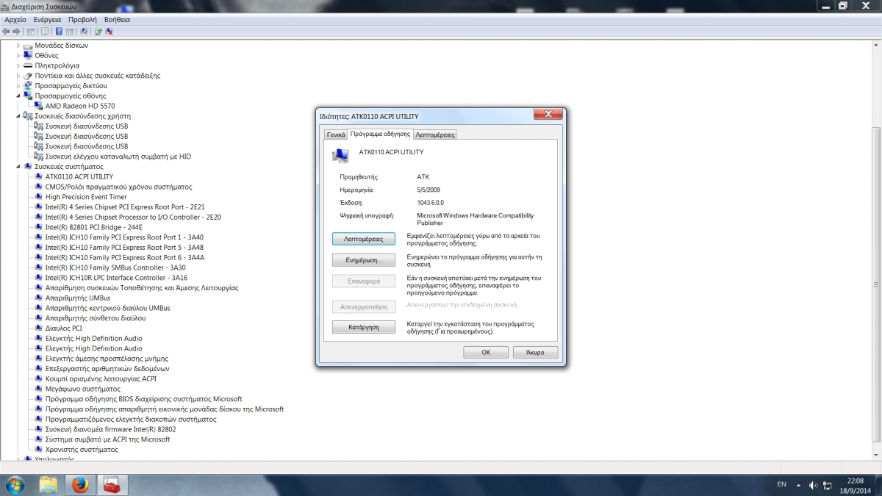Click the Forward arrow in Device Manager toolbar
882x496 pixels.
pos(17,32)
